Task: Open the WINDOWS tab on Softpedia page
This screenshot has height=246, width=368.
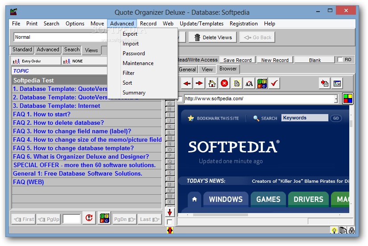Action: (x=226, y=199)
